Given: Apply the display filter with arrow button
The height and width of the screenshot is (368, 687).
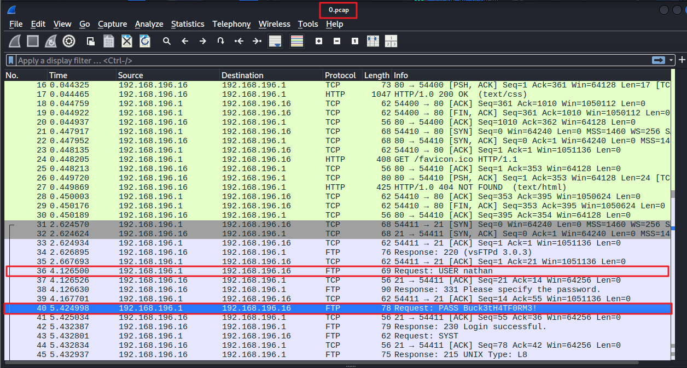Looking at the screenshot, I should [x=659, y=60].
